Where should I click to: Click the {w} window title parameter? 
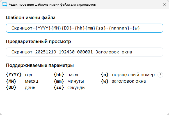[x=105, y=81]
